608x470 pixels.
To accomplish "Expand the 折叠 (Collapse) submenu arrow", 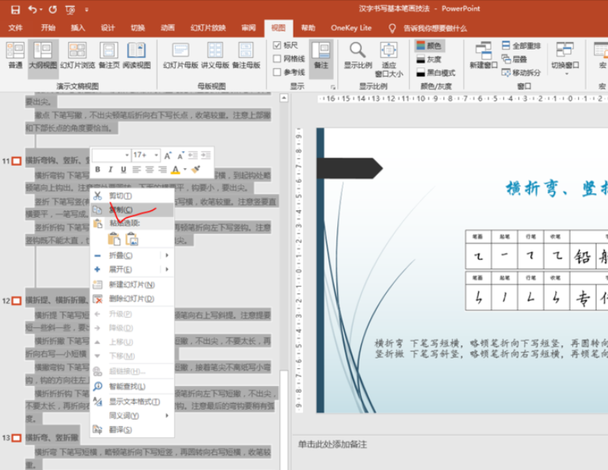I will 167,255.
